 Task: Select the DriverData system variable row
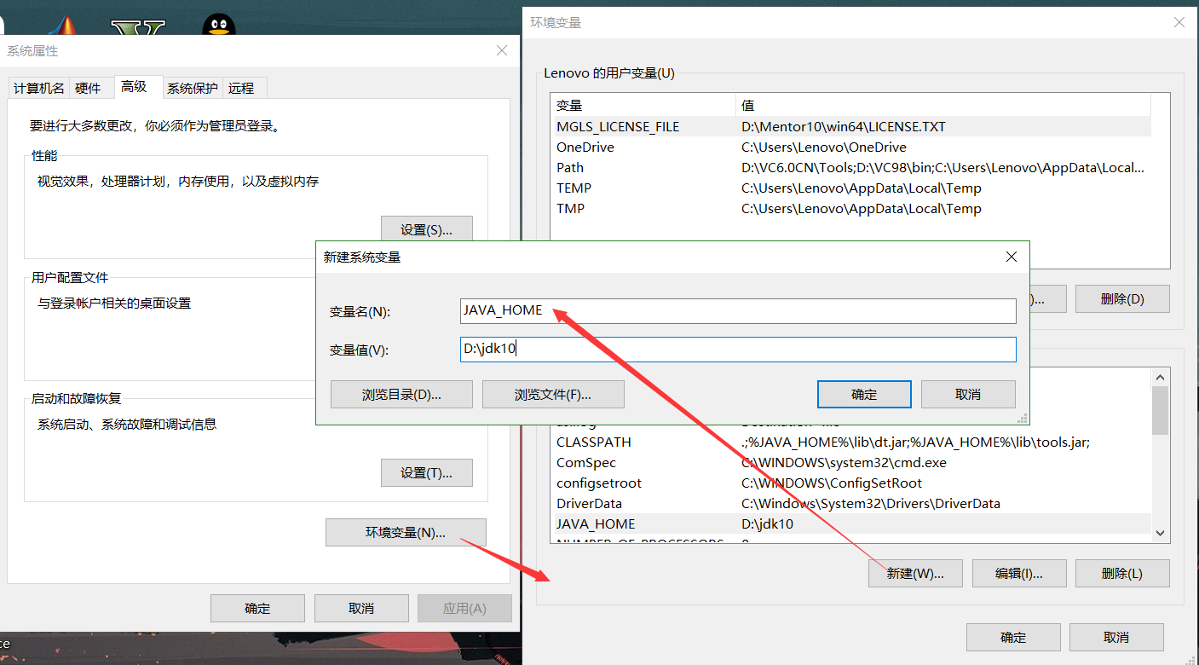pyautogui.click(x=850, y=503)
